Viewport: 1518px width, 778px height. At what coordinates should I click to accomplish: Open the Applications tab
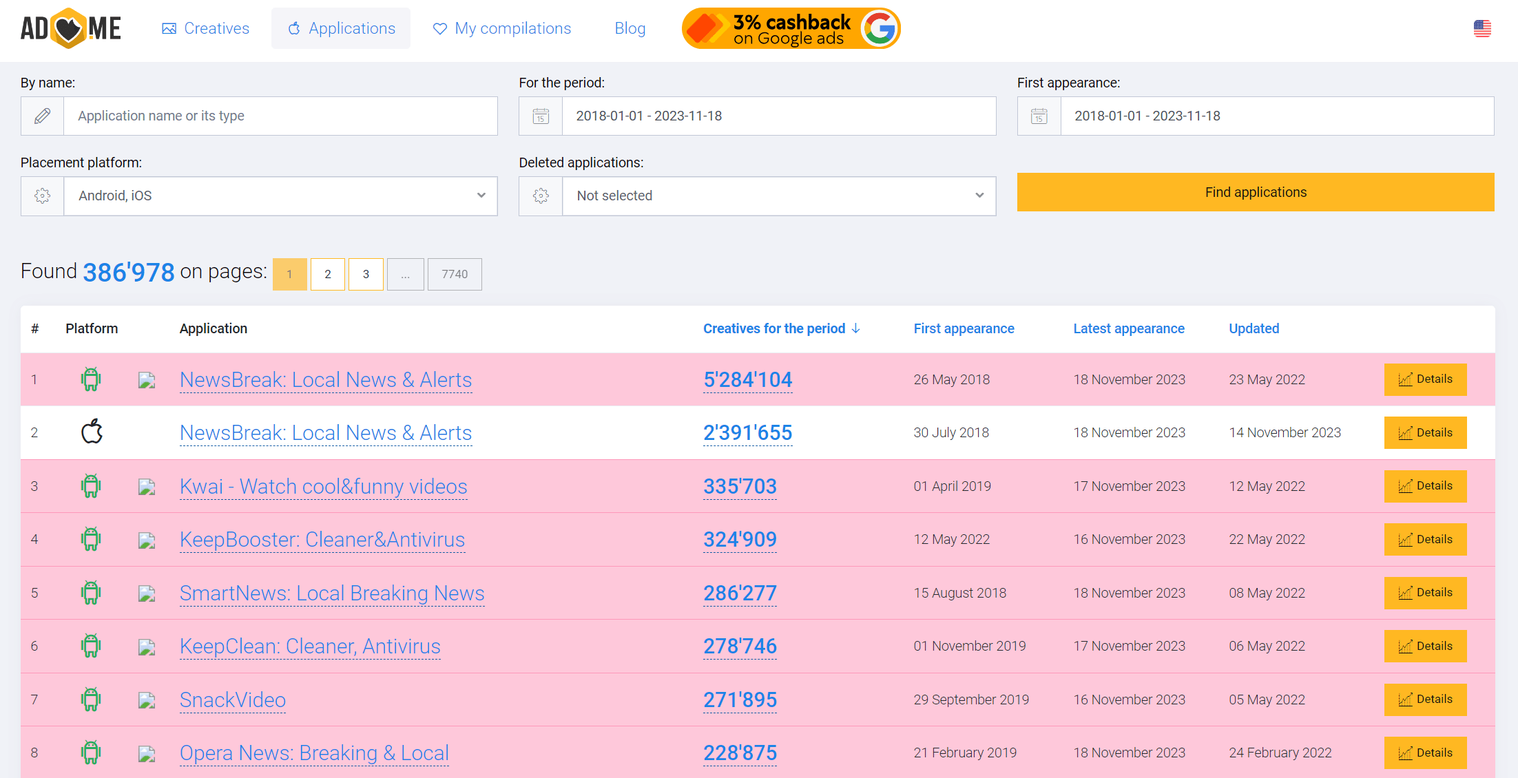coord(341,28)
